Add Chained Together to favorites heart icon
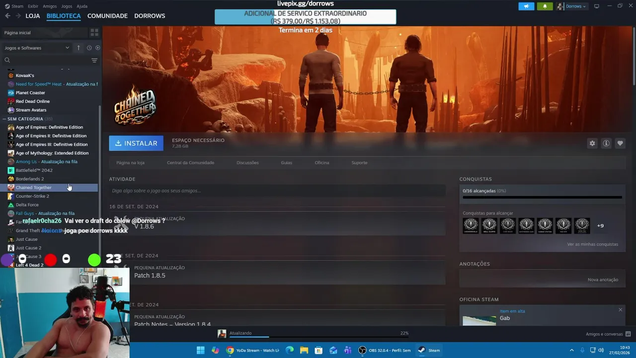Image resolution: width=636 pixels, height=358 pixels. pos(620,143)
